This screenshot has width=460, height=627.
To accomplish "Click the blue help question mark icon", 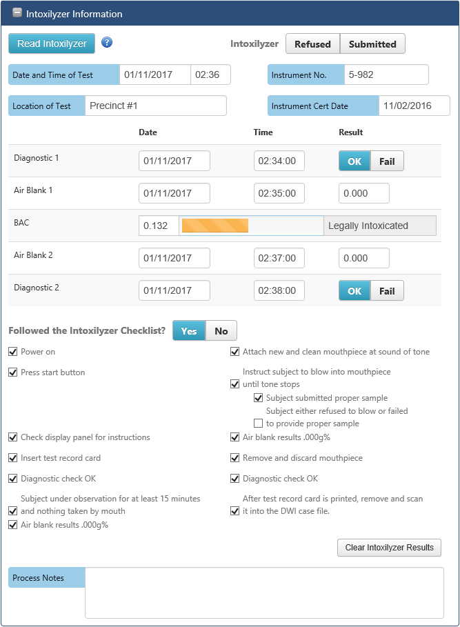I will click(107, 43).
